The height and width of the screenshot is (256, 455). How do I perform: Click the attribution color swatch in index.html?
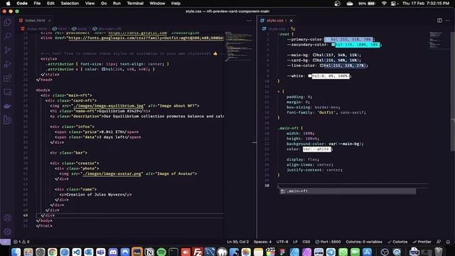[103, 69]
